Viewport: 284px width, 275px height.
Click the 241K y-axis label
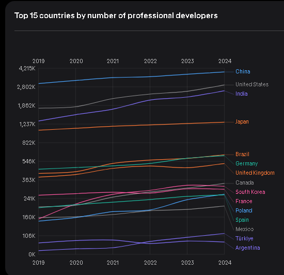(29, 198)
